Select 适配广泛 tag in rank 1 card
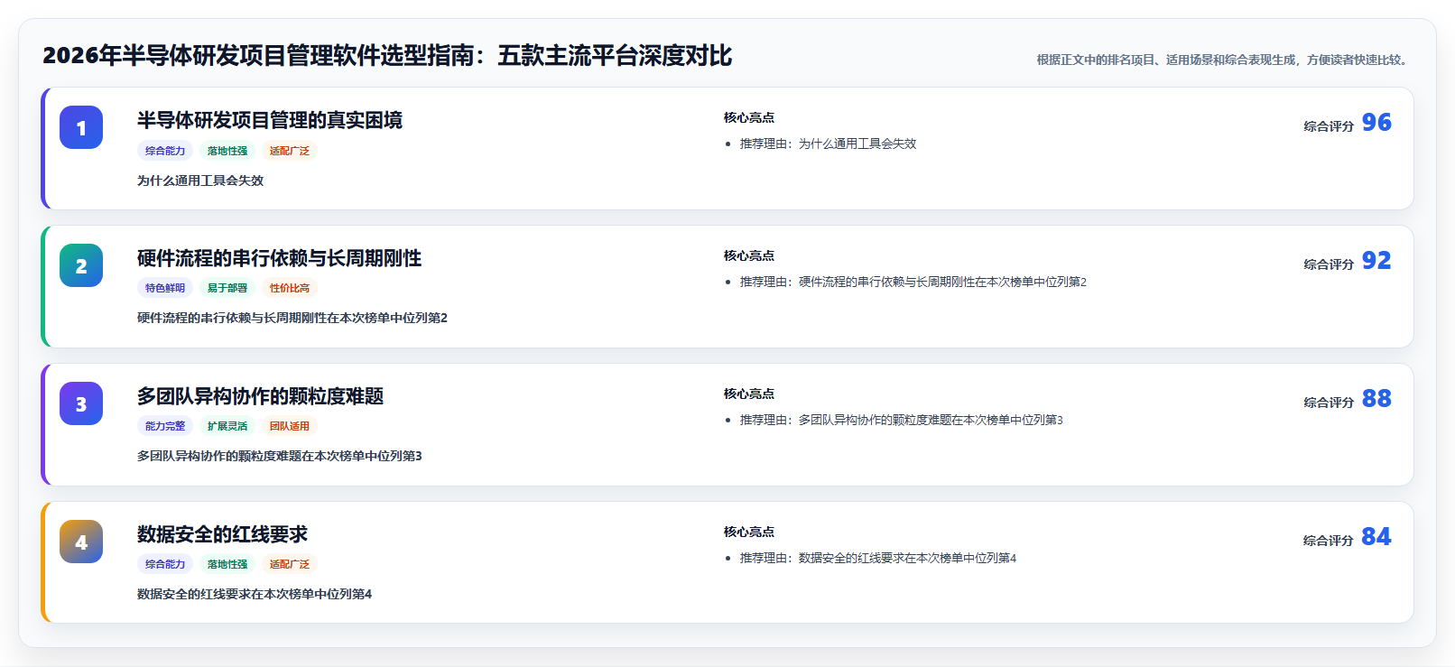This screenshot has width=1455, height=667. coord(290,151)
